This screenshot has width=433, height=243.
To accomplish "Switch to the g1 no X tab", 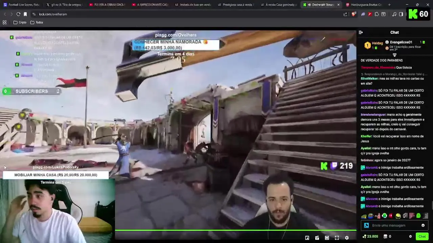I will click(x=64, y=5).
